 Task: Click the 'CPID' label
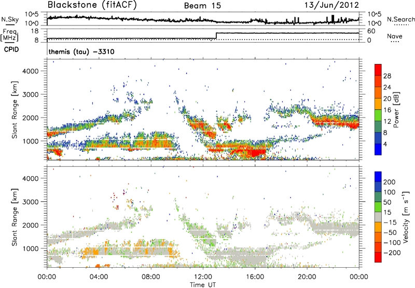(x=11, y=49)
